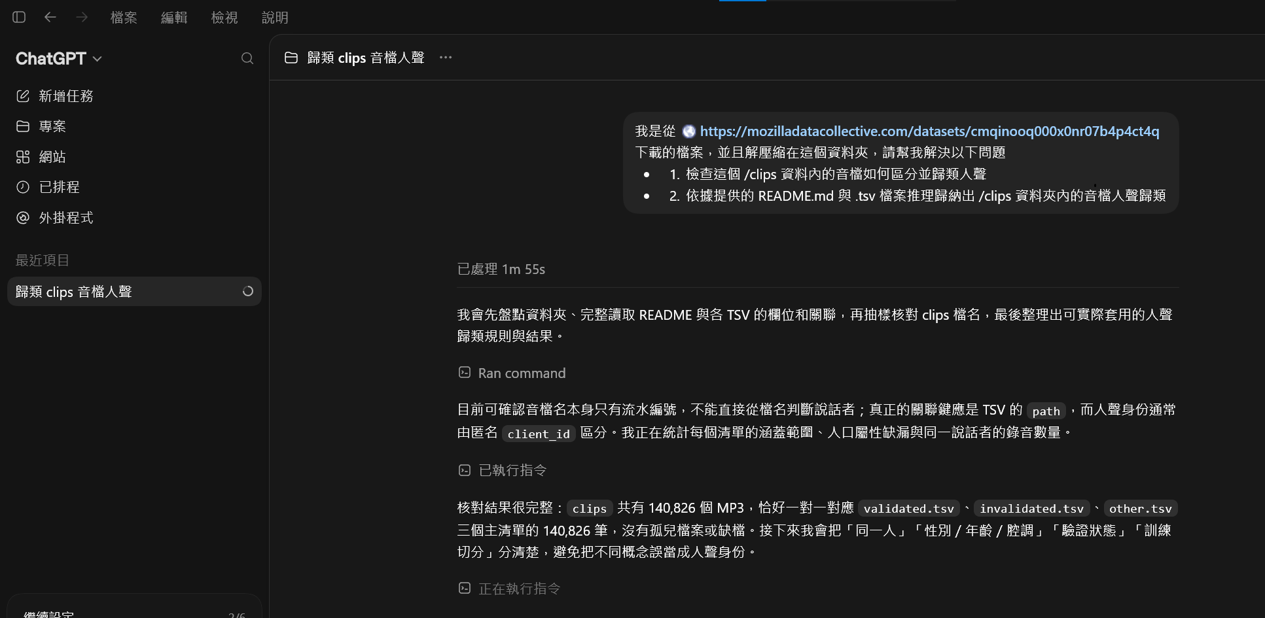Expand 已處理 1m 55s details
The width and height of the screenshot is (1265, 618).
pyautogui.click(x=501, y=269)
